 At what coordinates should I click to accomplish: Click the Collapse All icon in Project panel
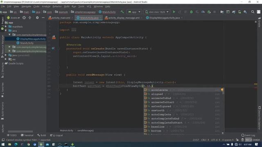click(x=30, y=18)
